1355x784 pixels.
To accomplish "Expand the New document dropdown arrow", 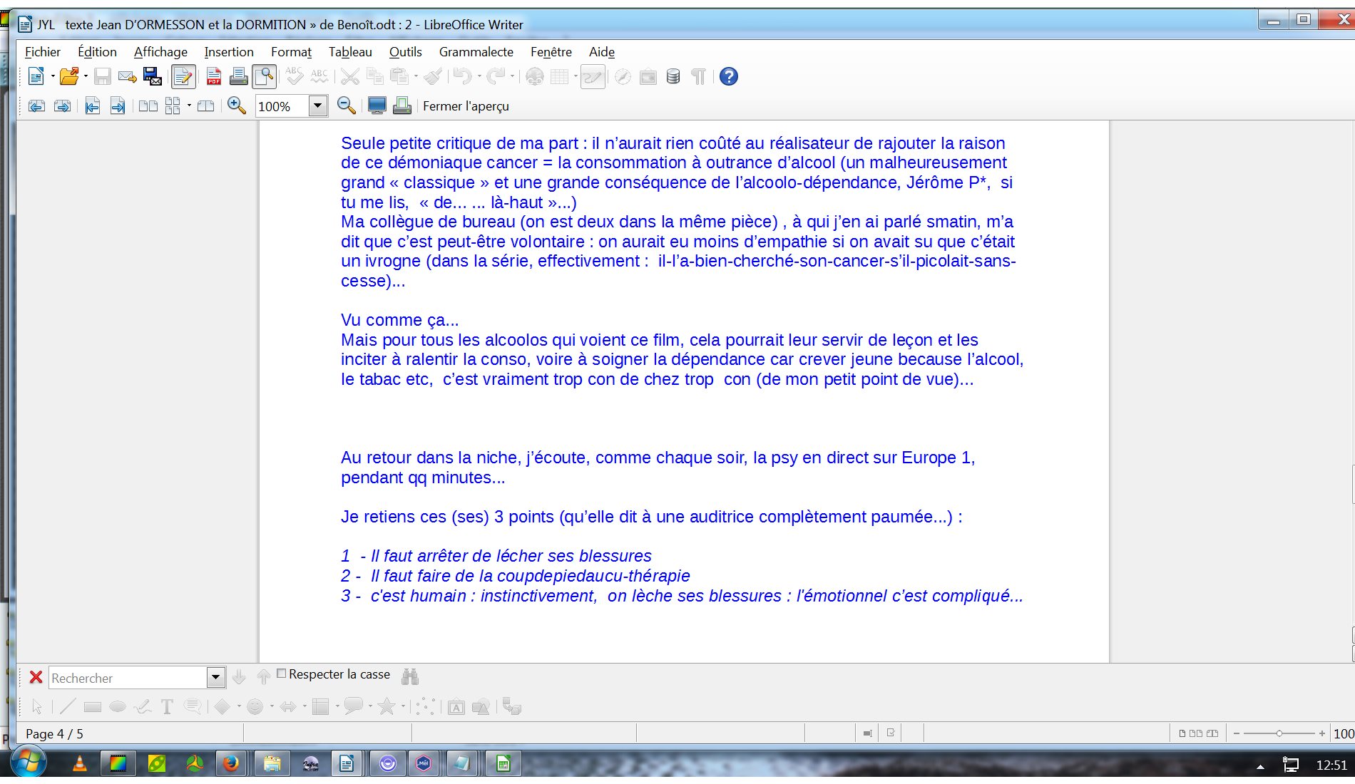I will pos(53,76).
